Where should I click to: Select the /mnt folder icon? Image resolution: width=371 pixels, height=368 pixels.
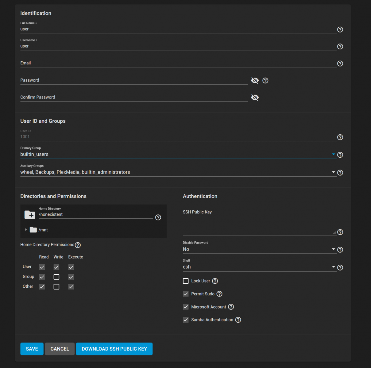pyautogui.click(x=33, y=230)
